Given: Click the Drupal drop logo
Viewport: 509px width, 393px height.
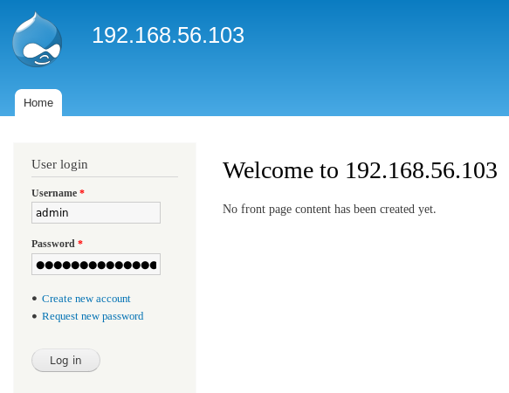Looking at the screenshot, I should coord(38,39).
